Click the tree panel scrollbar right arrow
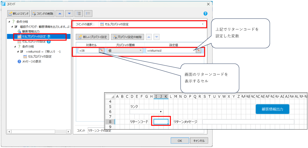The width and height of the screenshot is (308, 148). tap(68, 131)
